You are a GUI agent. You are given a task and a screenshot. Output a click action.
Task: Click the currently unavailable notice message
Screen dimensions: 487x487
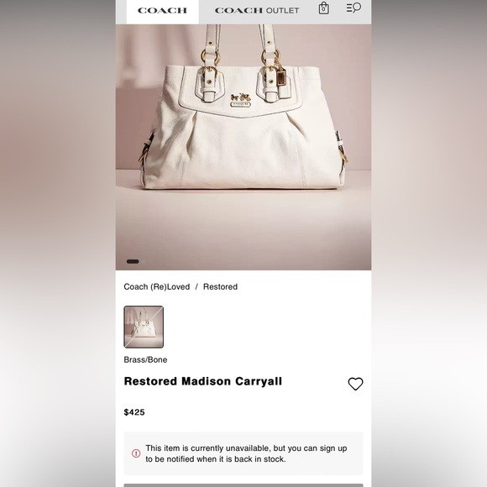click(246, 453)
